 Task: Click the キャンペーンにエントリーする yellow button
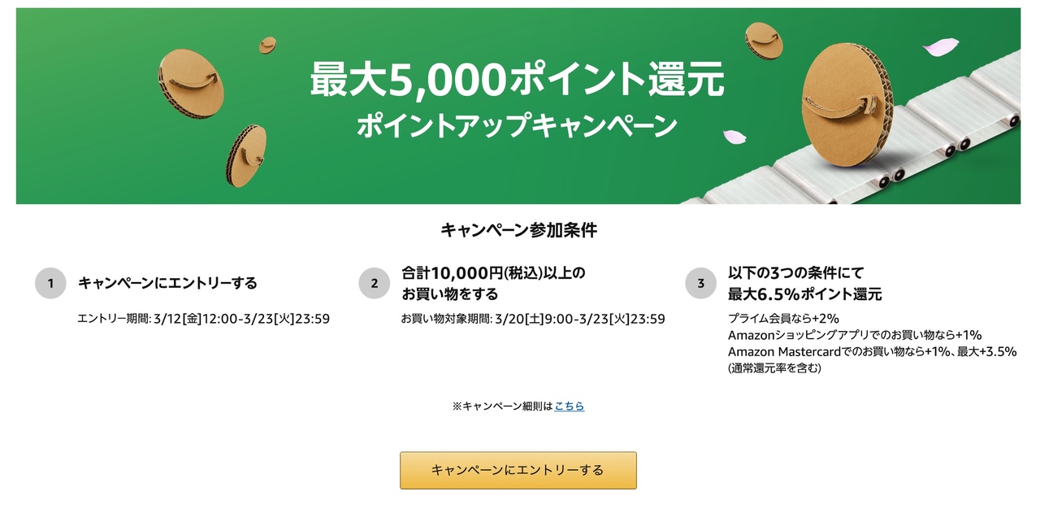pyautogui.click(x=518, y=470)
